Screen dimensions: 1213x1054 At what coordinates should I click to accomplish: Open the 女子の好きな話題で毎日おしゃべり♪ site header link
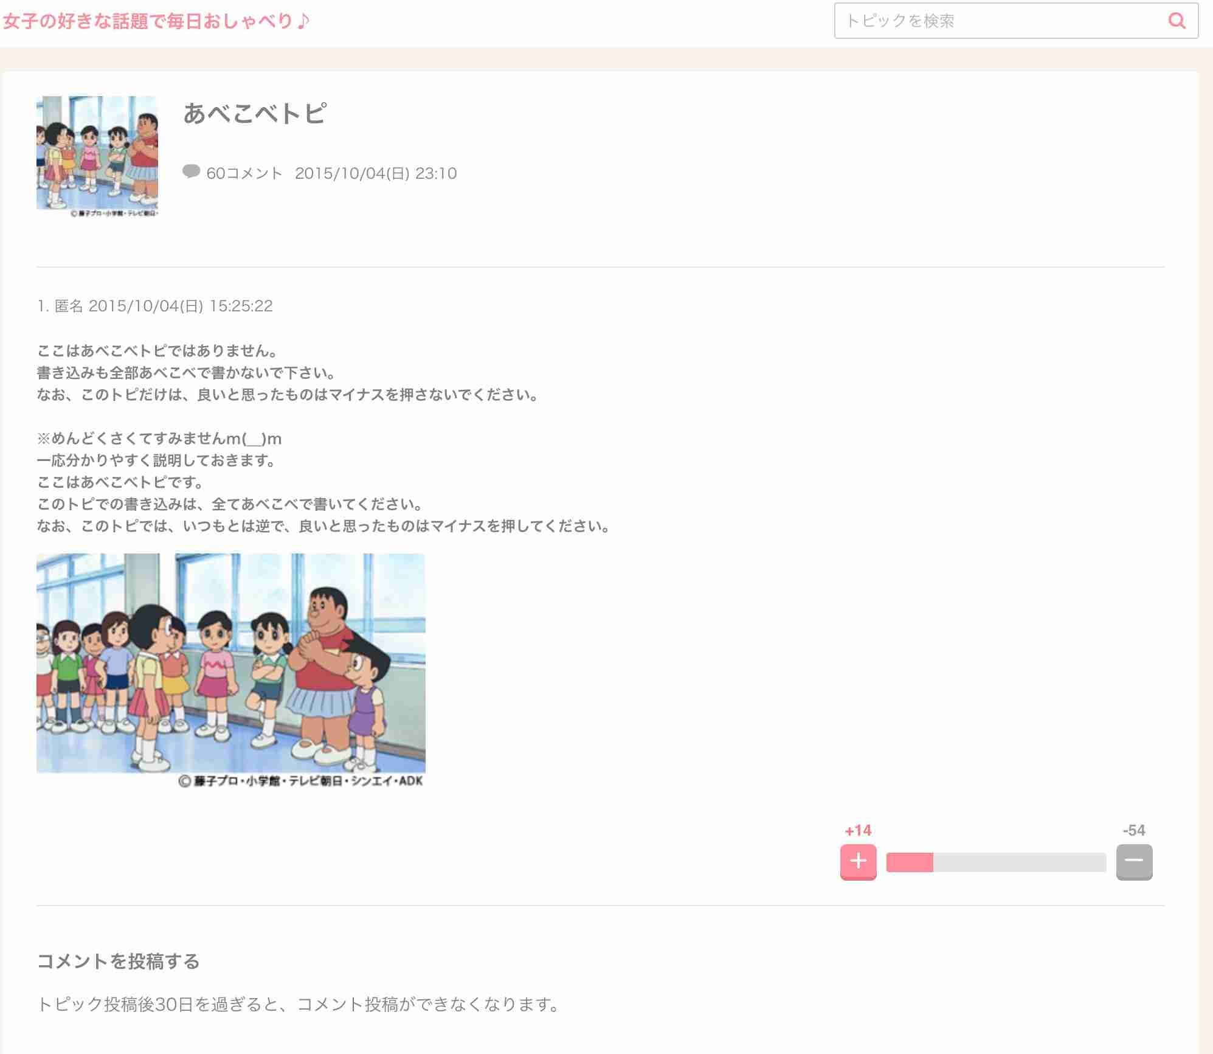tap(156, 21)
